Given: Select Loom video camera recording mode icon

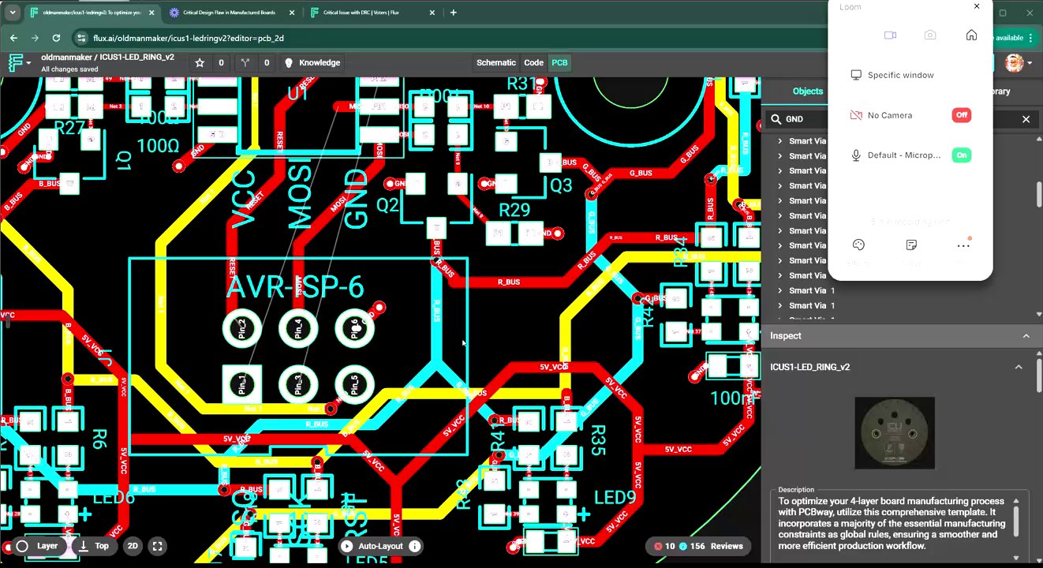Looking at the screenshot, I should [890, 35].
